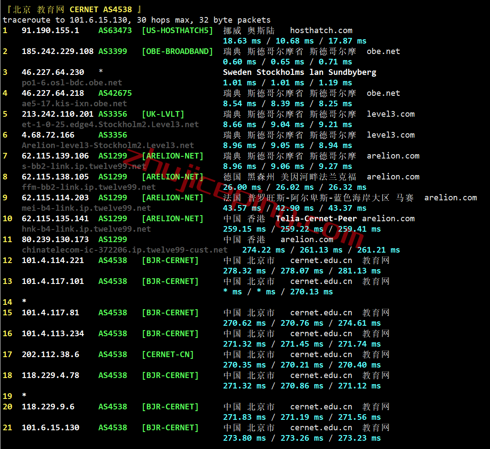Click the 271.74 ms latency value

pyautogui.click(x=359, y=344)
